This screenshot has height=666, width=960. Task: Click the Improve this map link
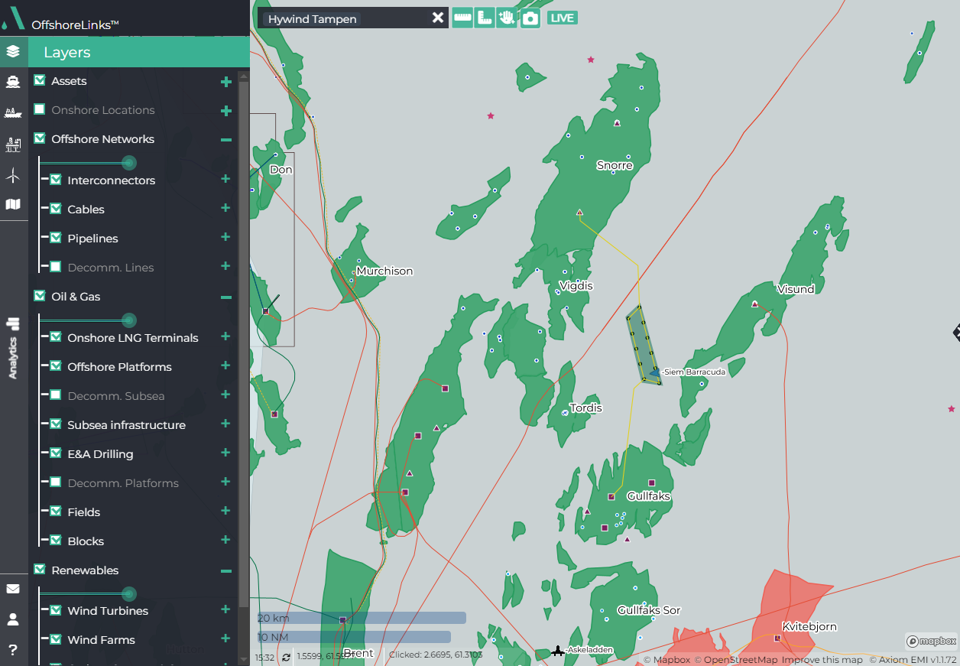(x=822, y=660)
